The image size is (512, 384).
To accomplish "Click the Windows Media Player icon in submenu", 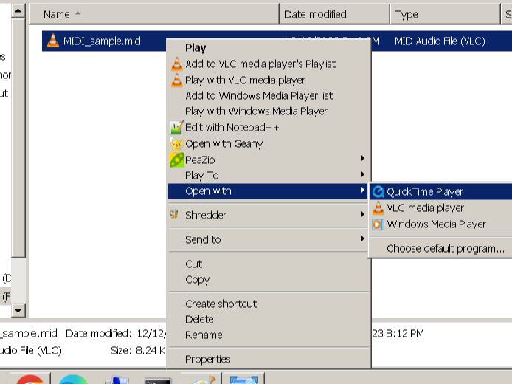I will click(x=378, y=224).
